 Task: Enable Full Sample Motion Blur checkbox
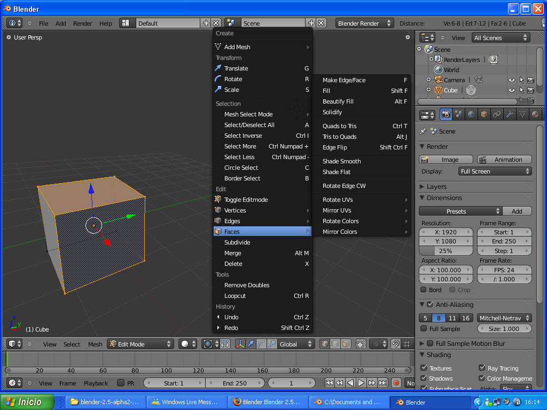coord(430,343)
